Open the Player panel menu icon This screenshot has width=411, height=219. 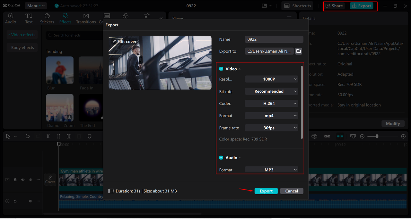pyautogui.click(x=289, y=18)
